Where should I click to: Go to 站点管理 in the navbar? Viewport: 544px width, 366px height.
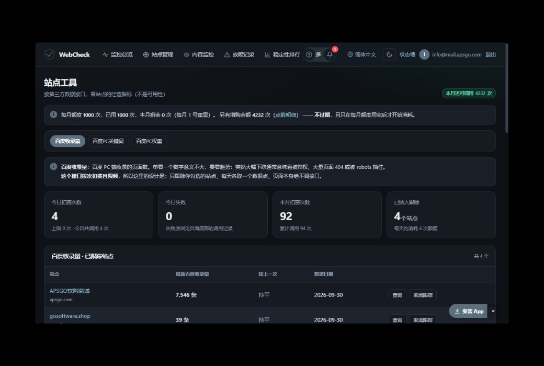(x=158, y=54)
